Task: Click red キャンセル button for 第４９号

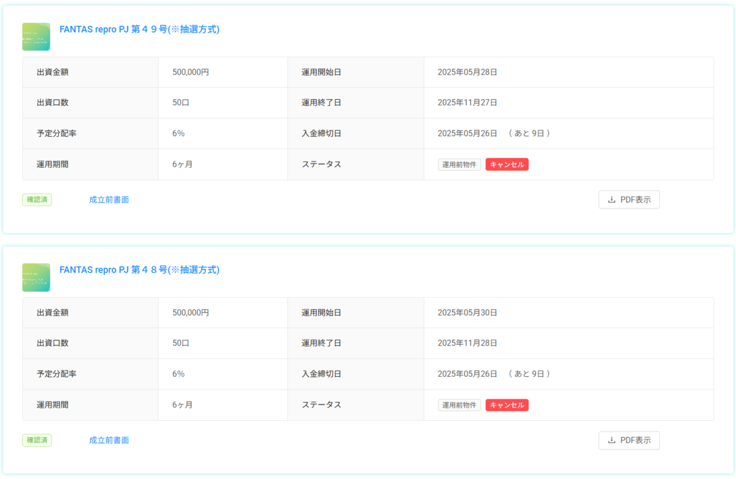Action: tap(507, 164)
